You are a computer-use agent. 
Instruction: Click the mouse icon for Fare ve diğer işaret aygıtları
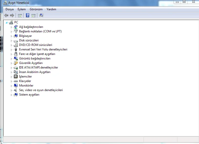point(16,54)
